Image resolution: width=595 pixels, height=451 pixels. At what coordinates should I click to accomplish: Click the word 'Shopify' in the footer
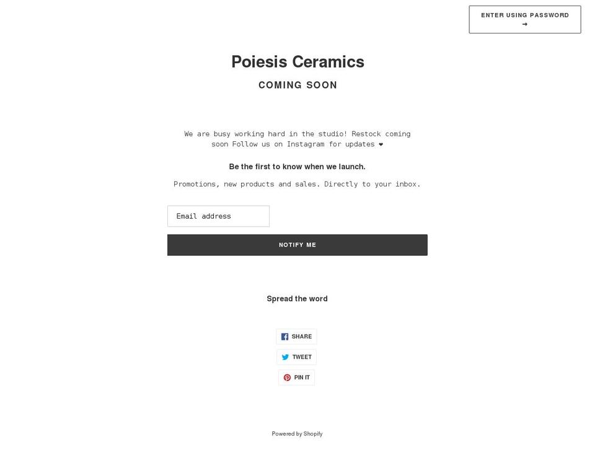(x=313, y=434)
